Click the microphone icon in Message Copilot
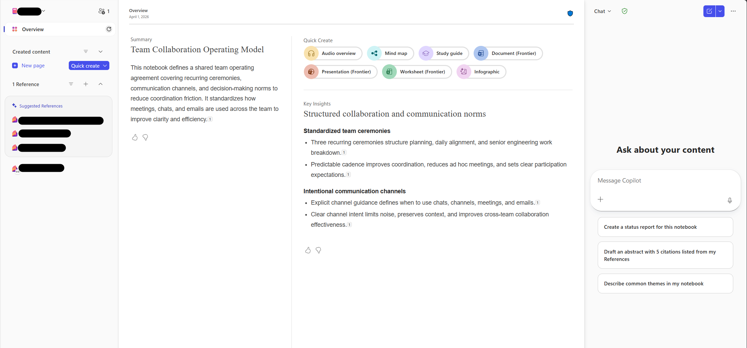 click(x=730, y=201)
